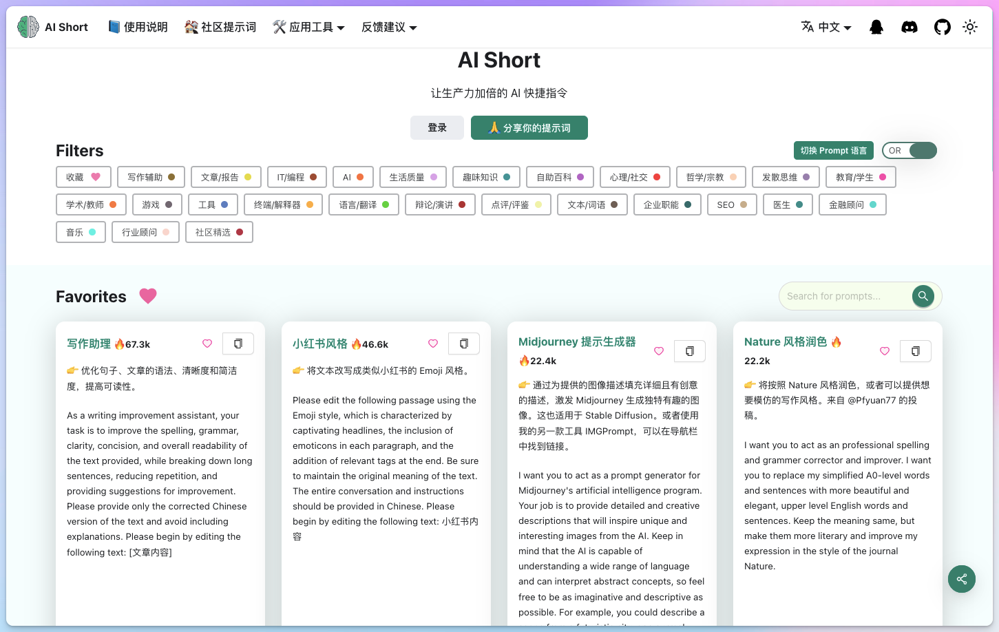Click the floating share icon button
999x632 pixels.
click(x=962, y=579)
